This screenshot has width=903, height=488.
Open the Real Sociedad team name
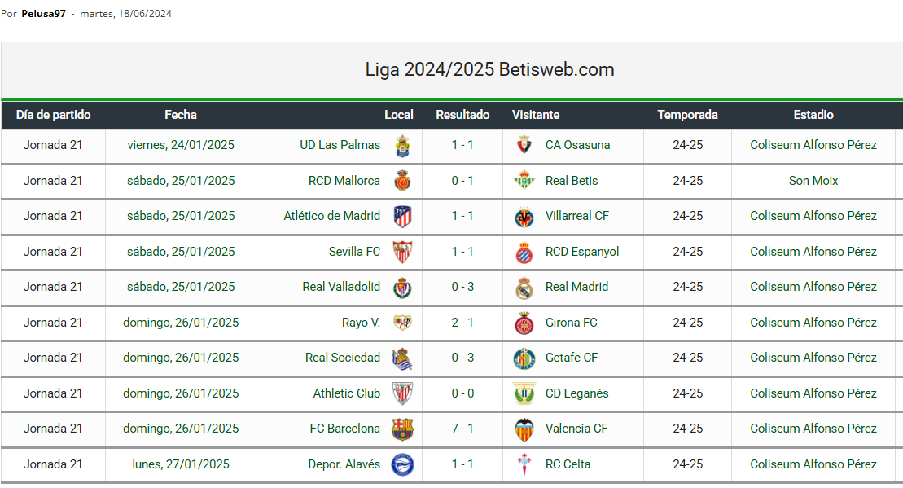point(342,358)
